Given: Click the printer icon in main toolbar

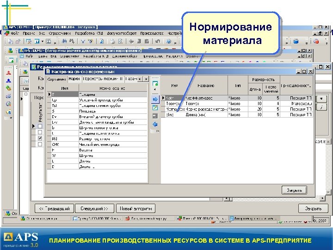Looking at the screenshot, I should [x=112, y=41].
